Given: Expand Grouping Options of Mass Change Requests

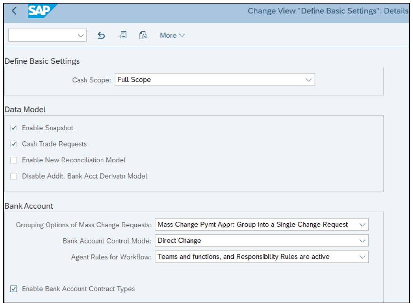Looking at the screenshot, I should click(362, 224).
